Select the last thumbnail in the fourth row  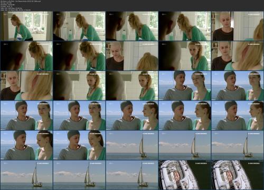238,115
